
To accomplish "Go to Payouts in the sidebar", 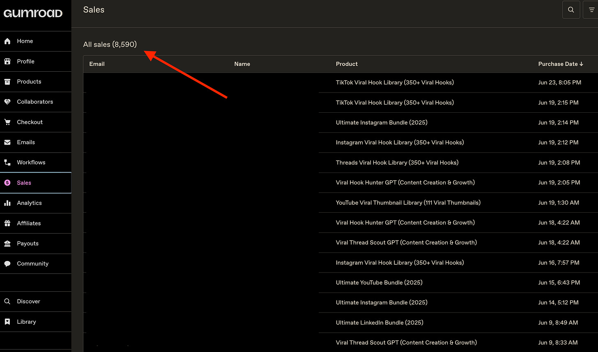I will (36, 243).
